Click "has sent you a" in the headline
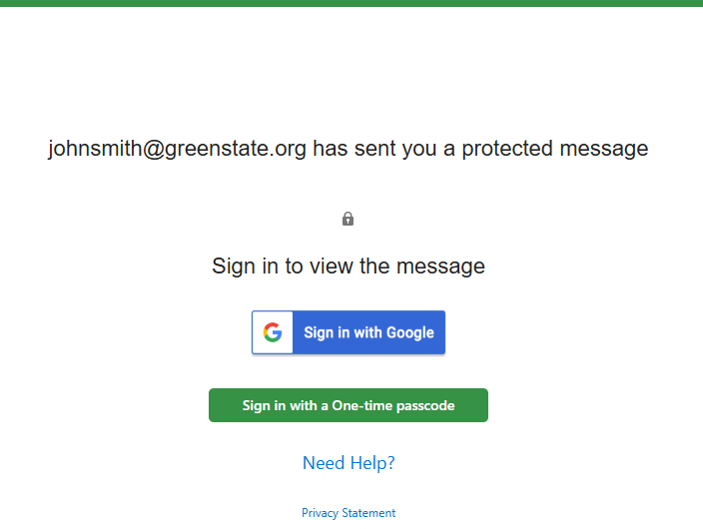Viewport: 703px width, 529px height. click(394, 150)
